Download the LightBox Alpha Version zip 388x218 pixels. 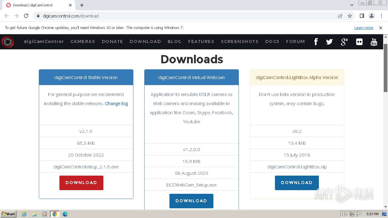tap(297, 183)
